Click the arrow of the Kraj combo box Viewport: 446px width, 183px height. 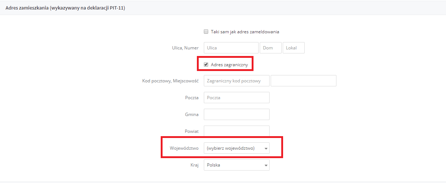(266, 165)
